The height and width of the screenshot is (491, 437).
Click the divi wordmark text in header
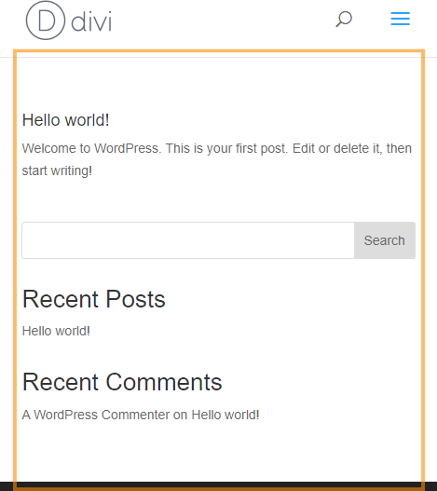coord(91,21)
